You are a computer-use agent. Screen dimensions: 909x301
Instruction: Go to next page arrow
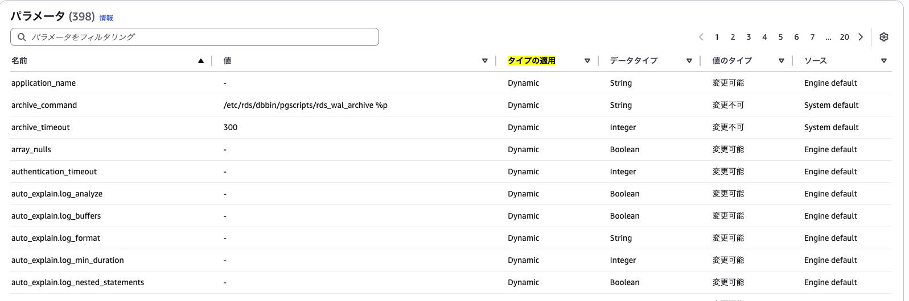point(861,37)
